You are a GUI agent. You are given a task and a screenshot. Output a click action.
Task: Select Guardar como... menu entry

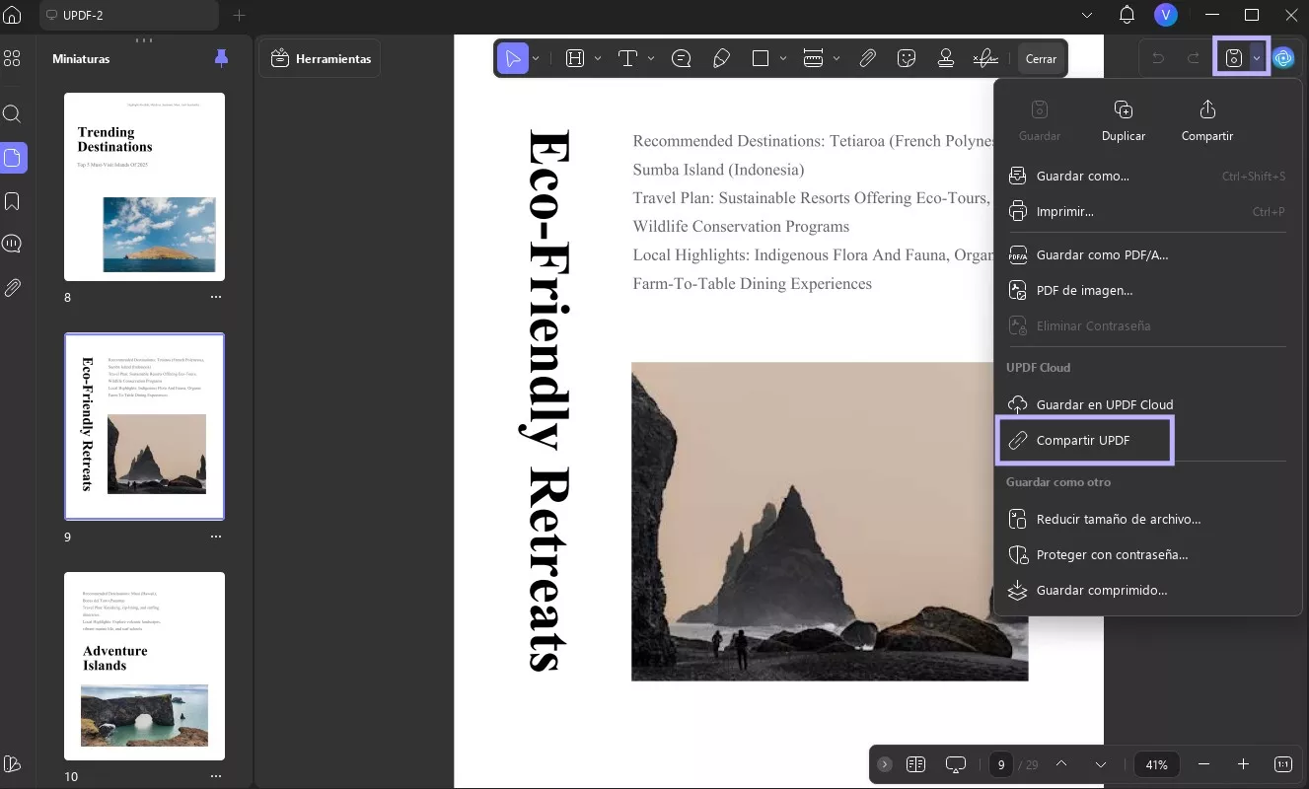click(x=1148, y=177)
